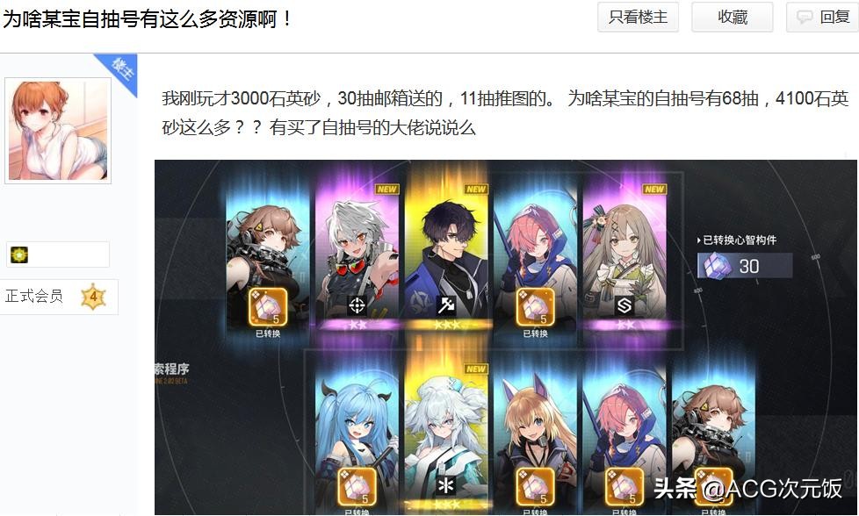Viewport: 859px width, 516px height.
Task: Click the purple 心智构件 cube counter showing 30
Action: click(745, 266)
